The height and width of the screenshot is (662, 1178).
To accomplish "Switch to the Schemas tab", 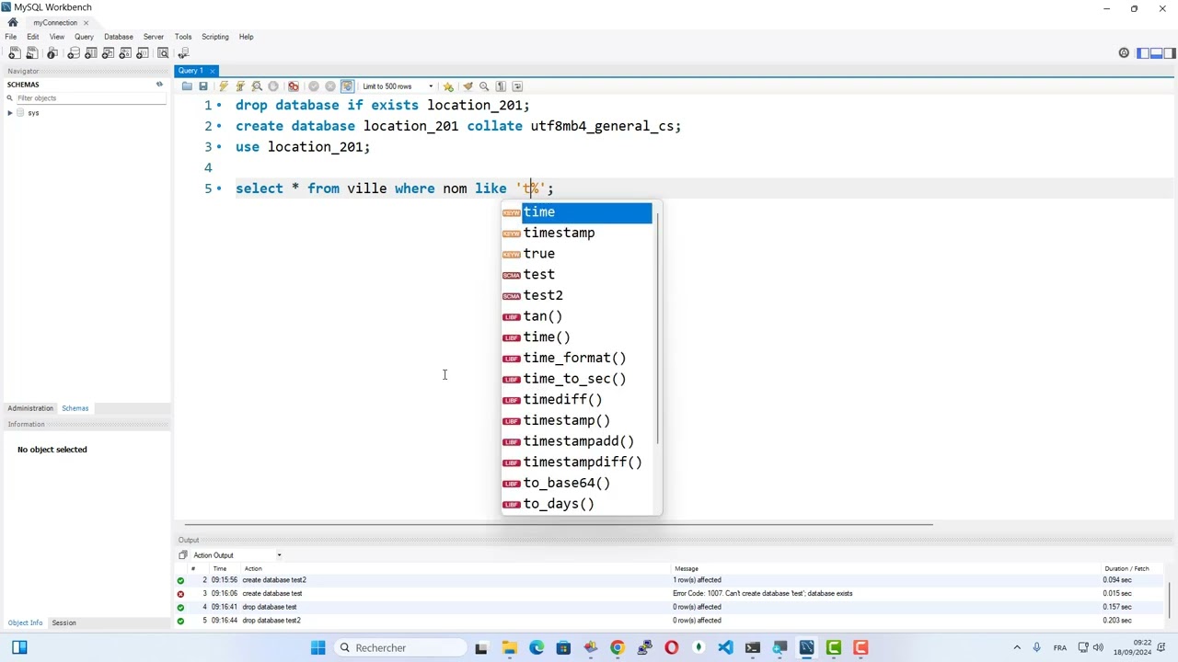I will (75, 408).
